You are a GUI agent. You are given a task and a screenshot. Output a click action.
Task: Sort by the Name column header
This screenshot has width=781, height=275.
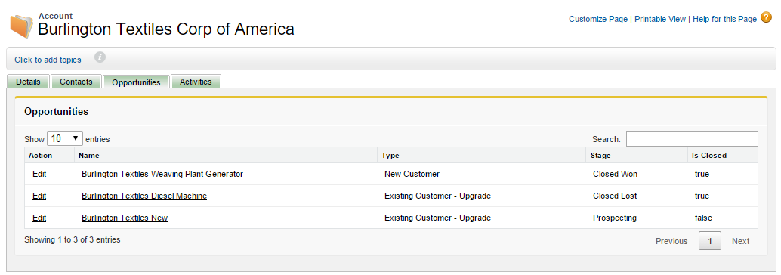[x=226, y=155]
